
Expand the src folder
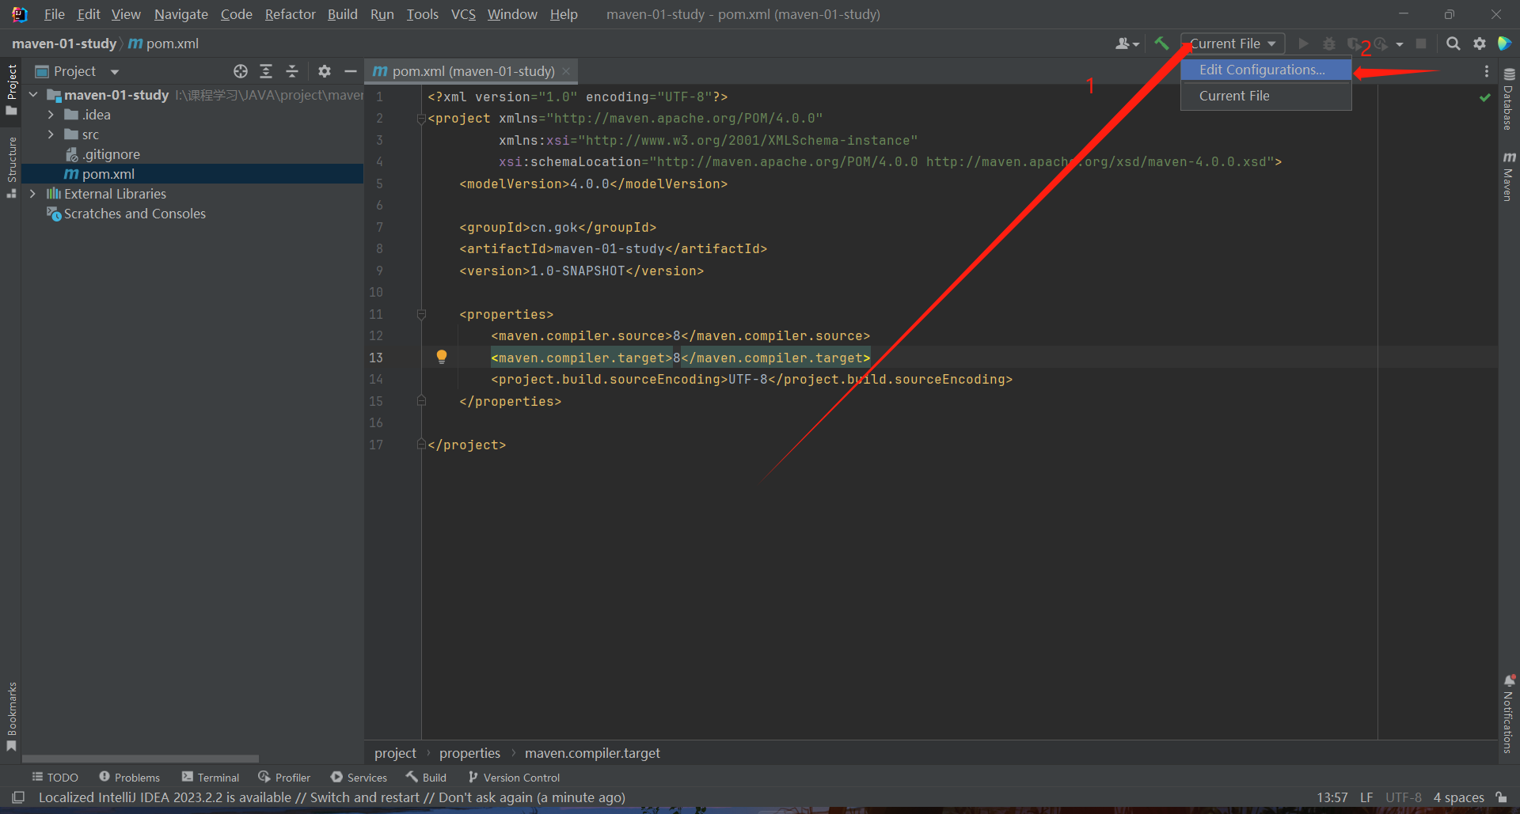tap(51, 134)
